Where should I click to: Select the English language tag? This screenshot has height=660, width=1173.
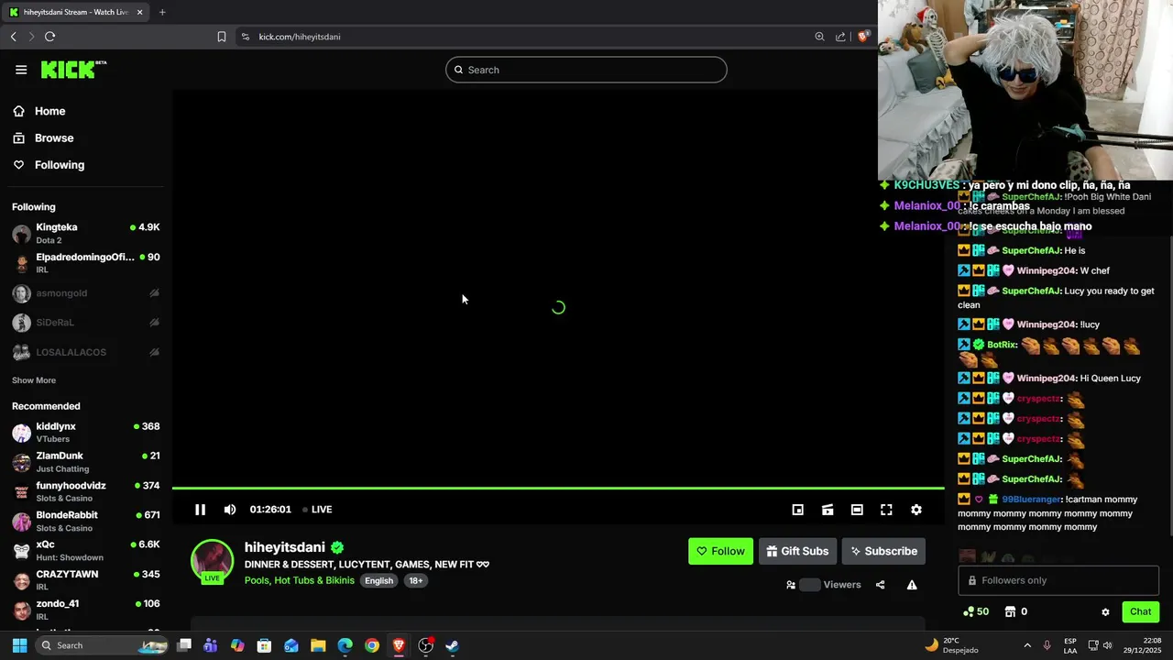coord(378,580)
